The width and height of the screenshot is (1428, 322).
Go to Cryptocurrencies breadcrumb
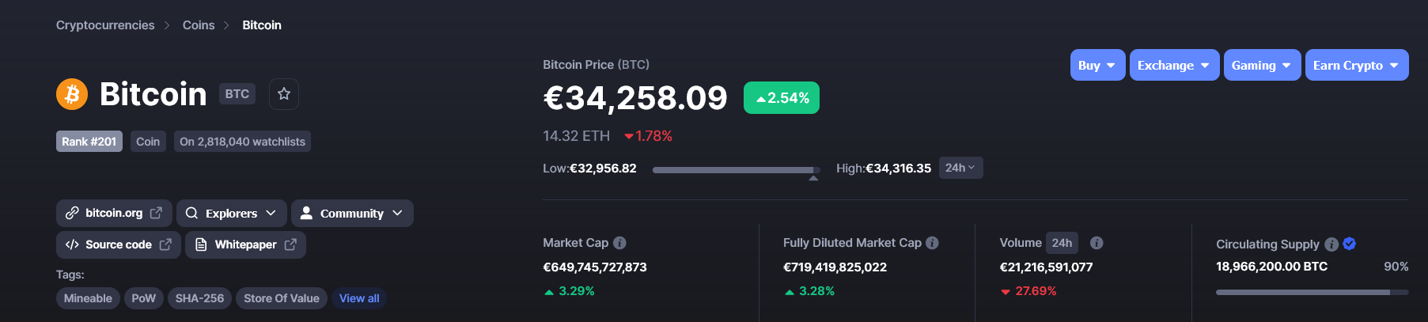click(x=105, y=25)
